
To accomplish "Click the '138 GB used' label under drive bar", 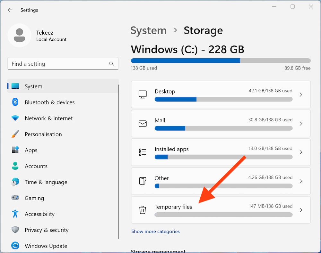I will pos(144,68).
